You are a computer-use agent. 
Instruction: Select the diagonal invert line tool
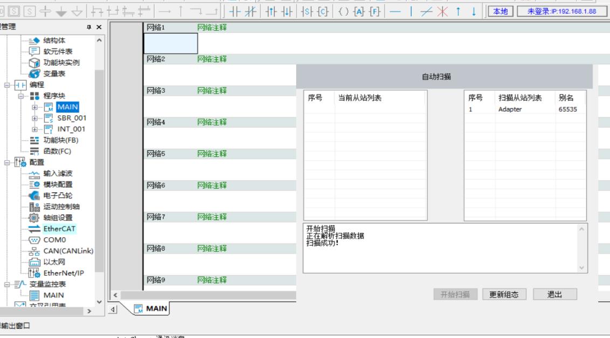(x=427, y=11)
